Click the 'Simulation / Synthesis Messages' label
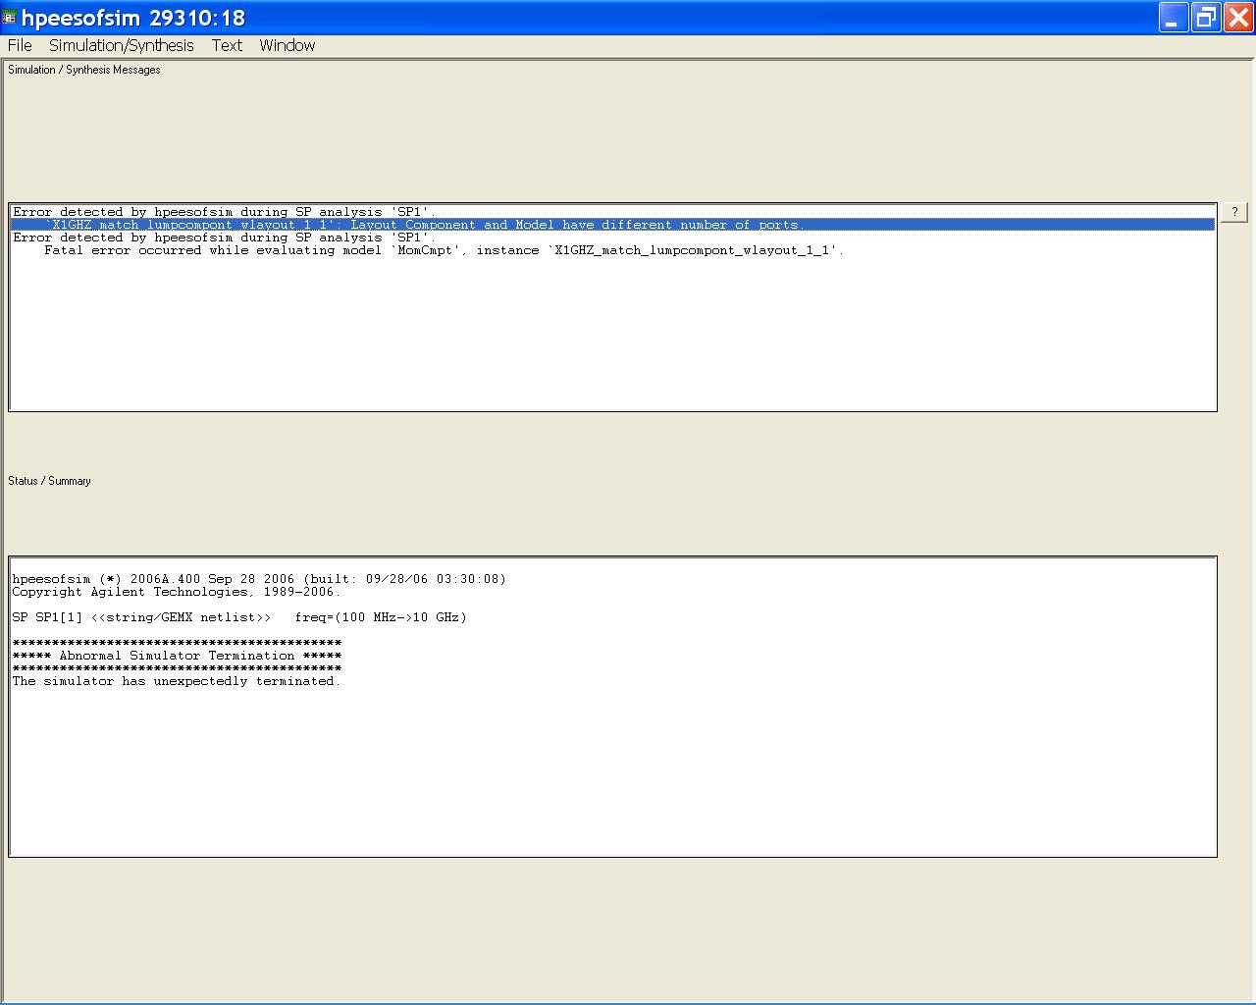This screenshot has width=1256, height=1005. (x=84, y=70)
